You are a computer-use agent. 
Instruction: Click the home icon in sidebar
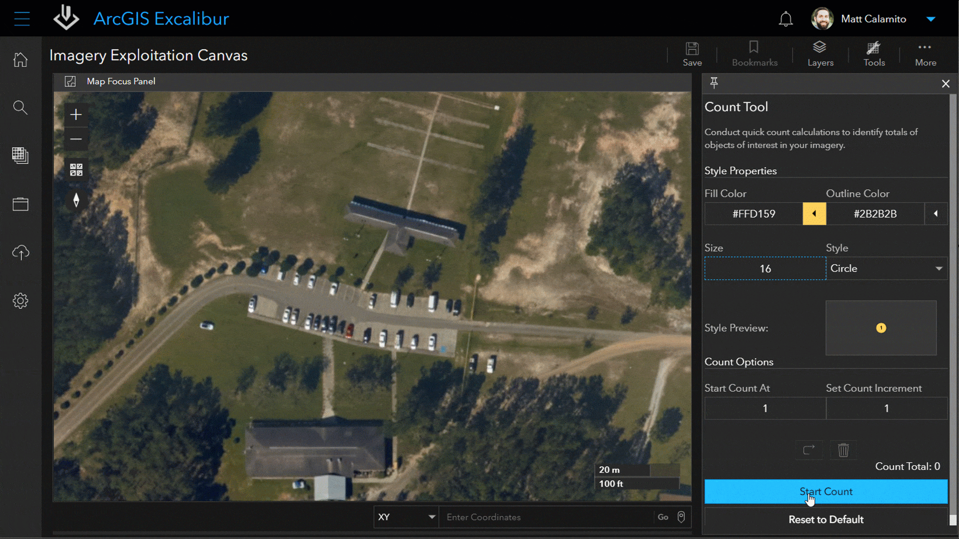point(20,60)
